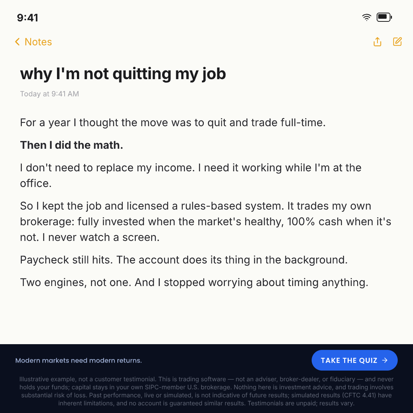Click the Two engines, not one line
Screen dimensions: 413x413
click(194, 283)
